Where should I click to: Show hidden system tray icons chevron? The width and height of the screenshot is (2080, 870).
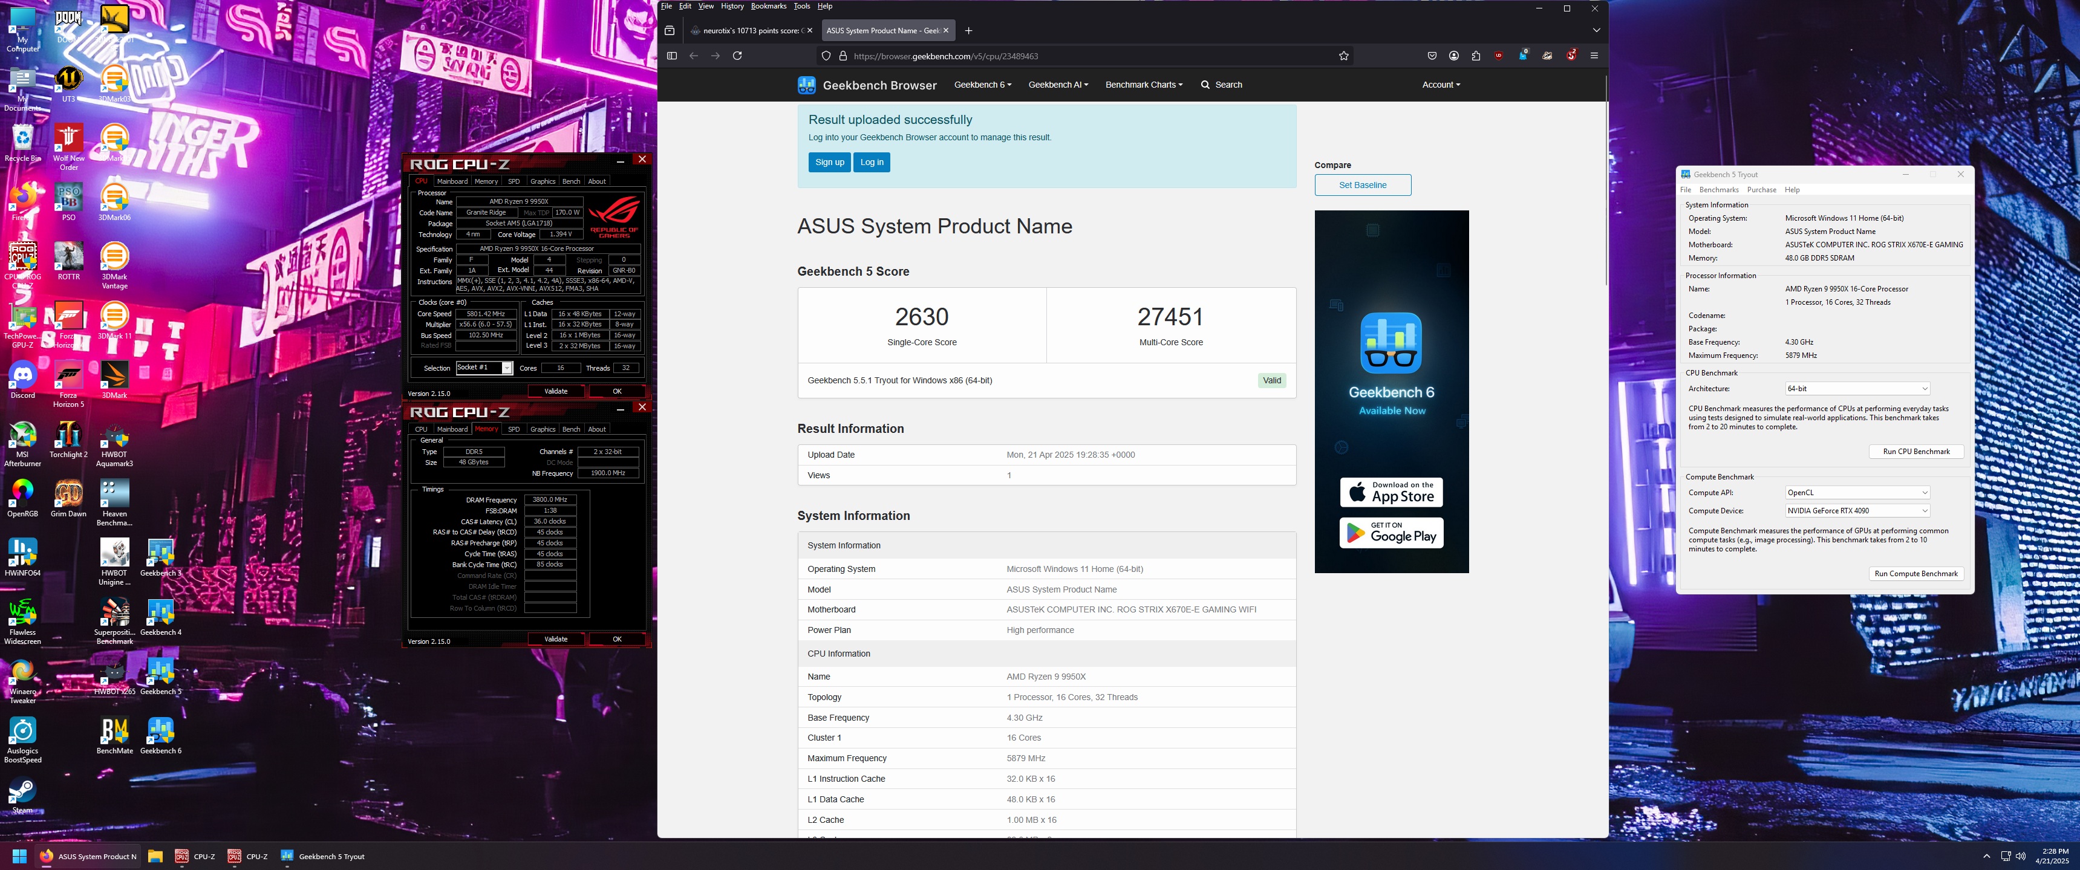(1986, 856)
